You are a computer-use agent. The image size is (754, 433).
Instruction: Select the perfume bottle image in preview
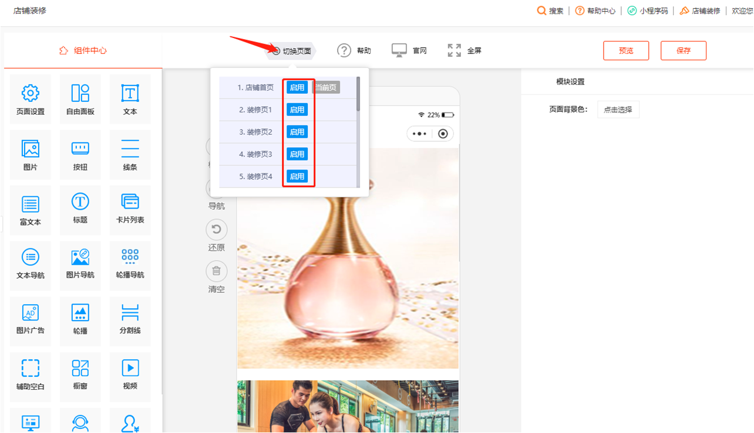click(x=348, y=258)
